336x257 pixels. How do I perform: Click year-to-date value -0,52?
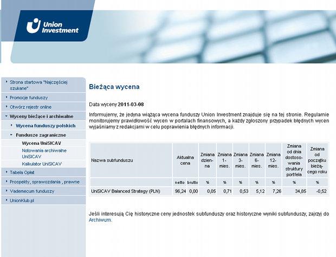tap(321, 191)
